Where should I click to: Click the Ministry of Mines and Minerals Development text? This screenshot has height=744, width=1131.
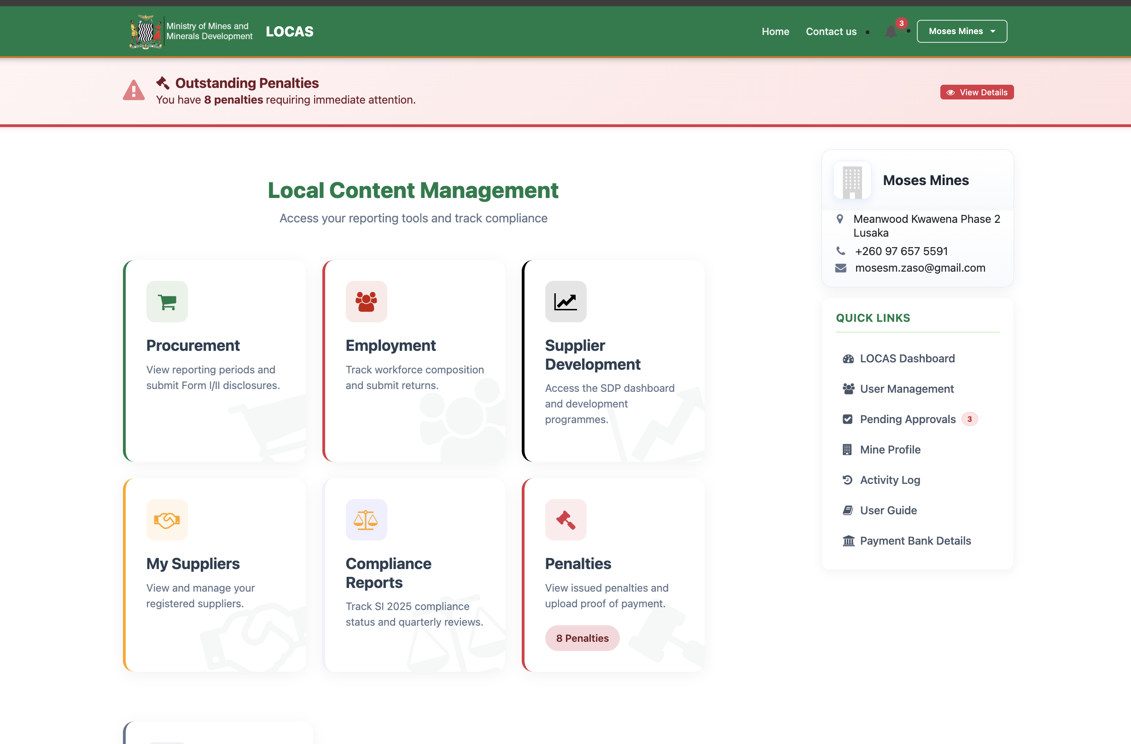[209, 31]
